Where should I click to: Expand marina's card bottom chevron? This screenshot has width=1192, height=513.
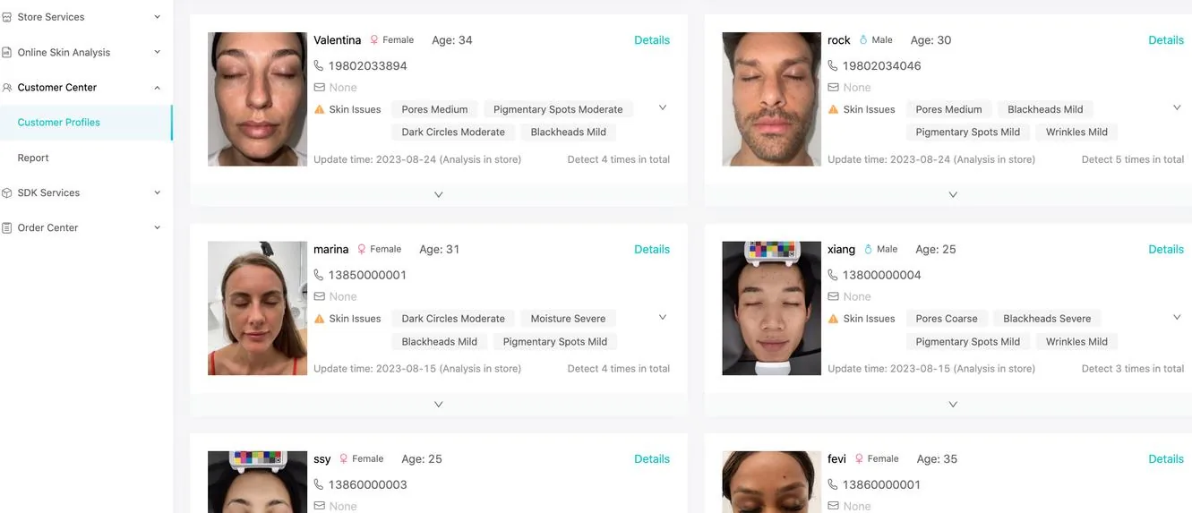tap(439, 404)
